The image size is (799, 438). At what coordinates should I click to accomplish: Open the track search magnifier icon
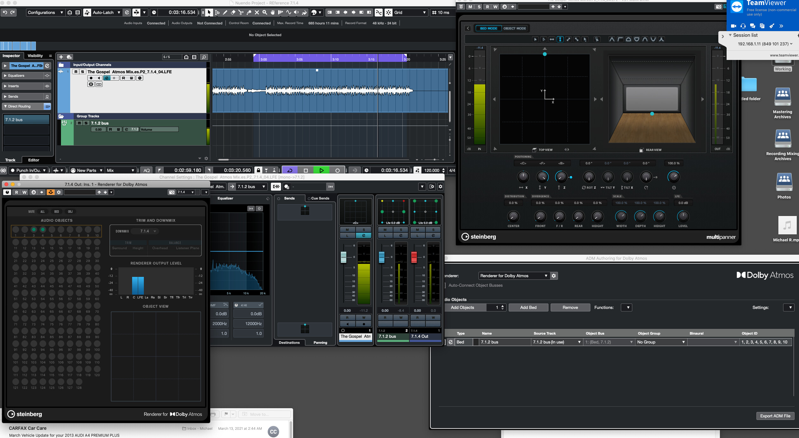click(x=204, y=57)
